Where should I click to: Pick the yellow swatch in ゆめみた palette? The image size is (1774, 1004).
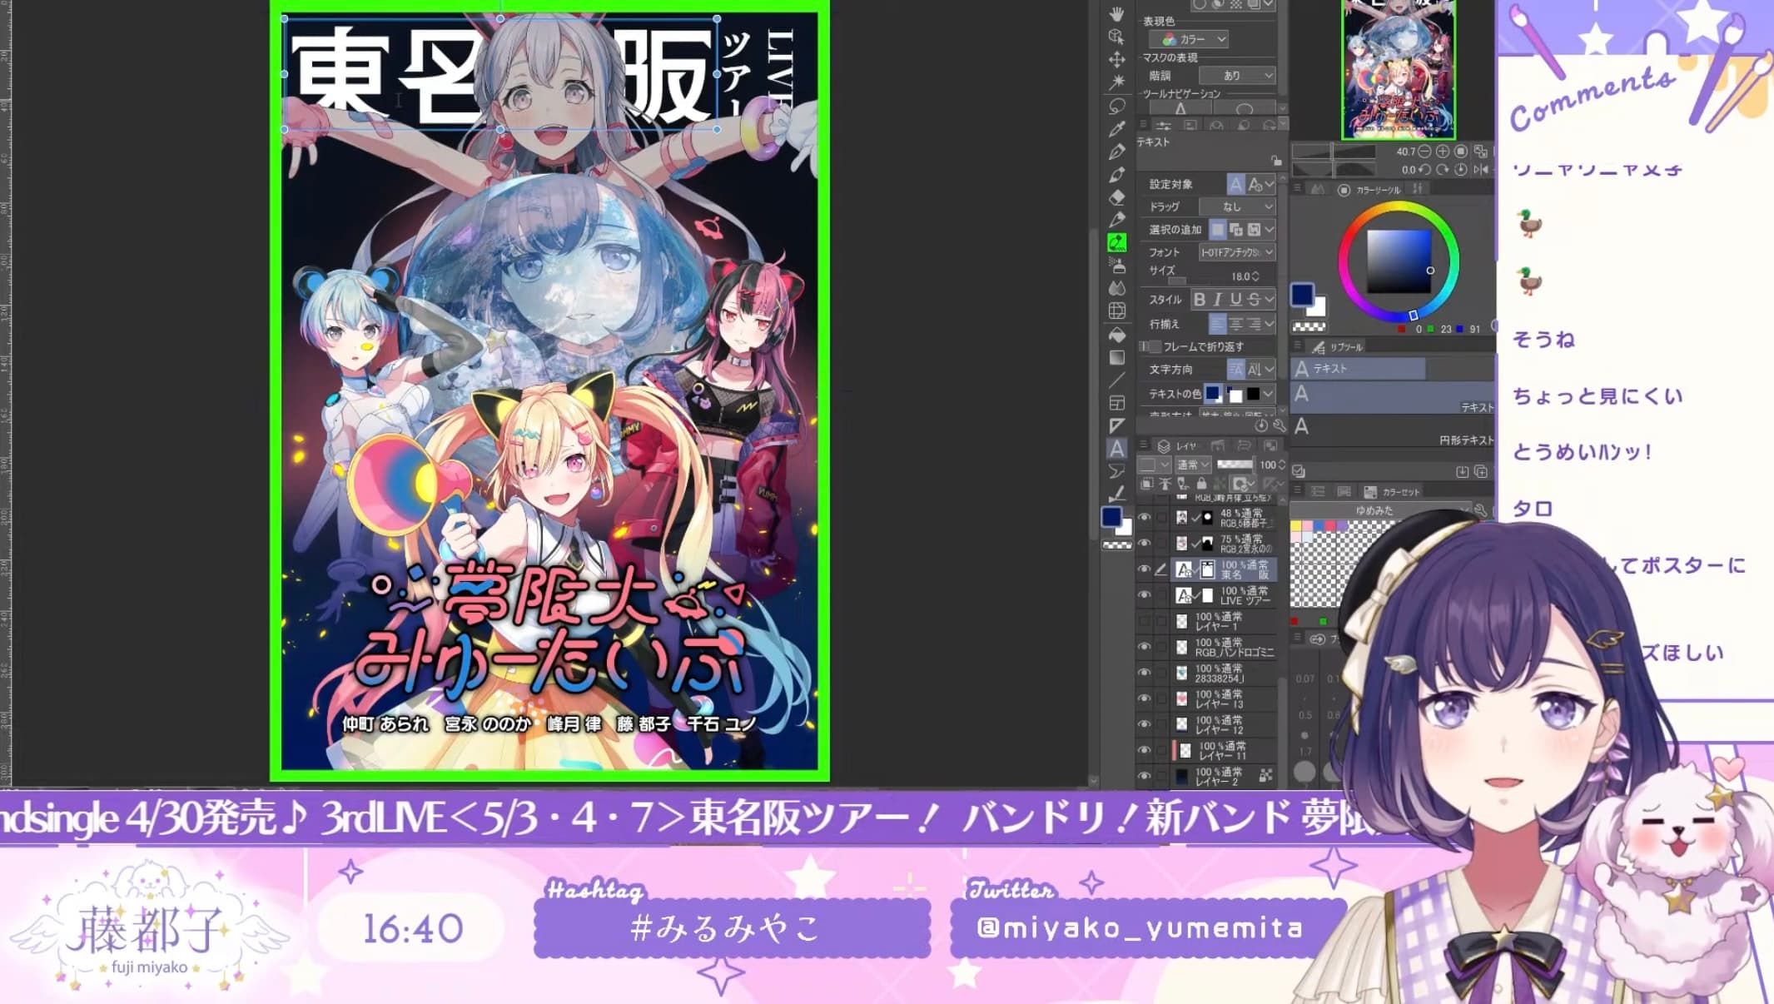tap(1296, 526)
